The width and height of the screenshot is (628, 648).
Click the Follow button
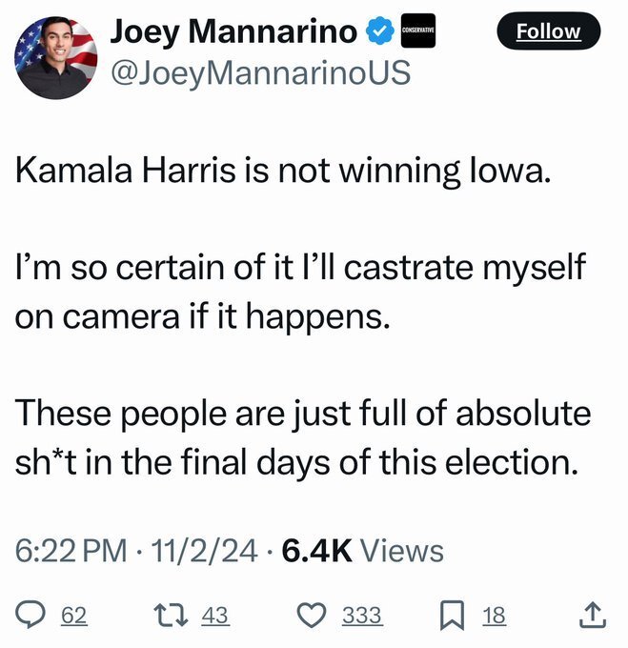coord(548,31)
